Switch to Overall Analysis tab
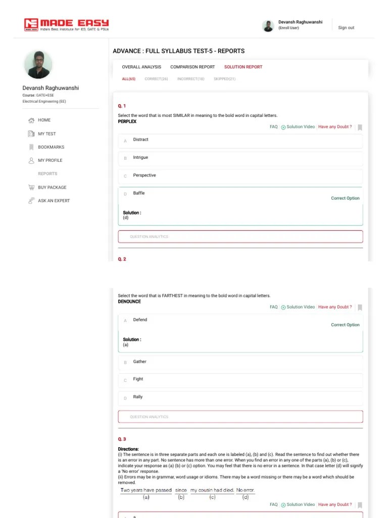 141,67
